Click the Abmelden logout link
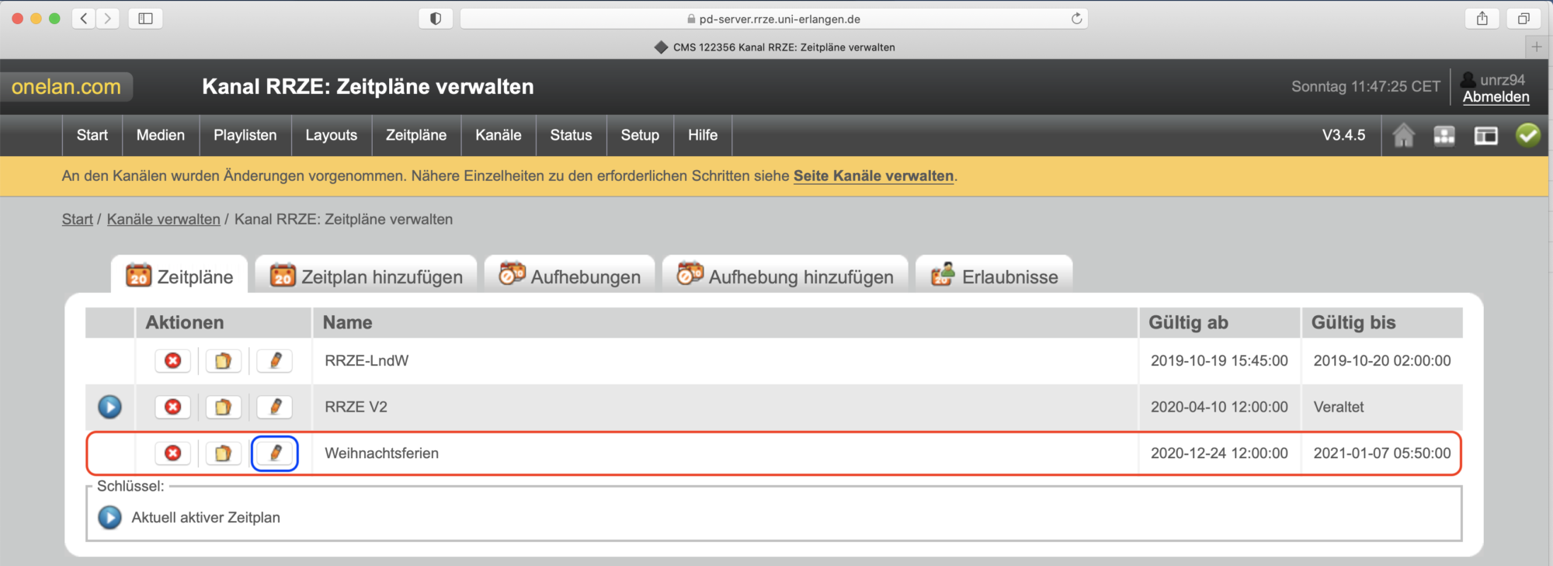1553x566 pixels. (1496, 97)
